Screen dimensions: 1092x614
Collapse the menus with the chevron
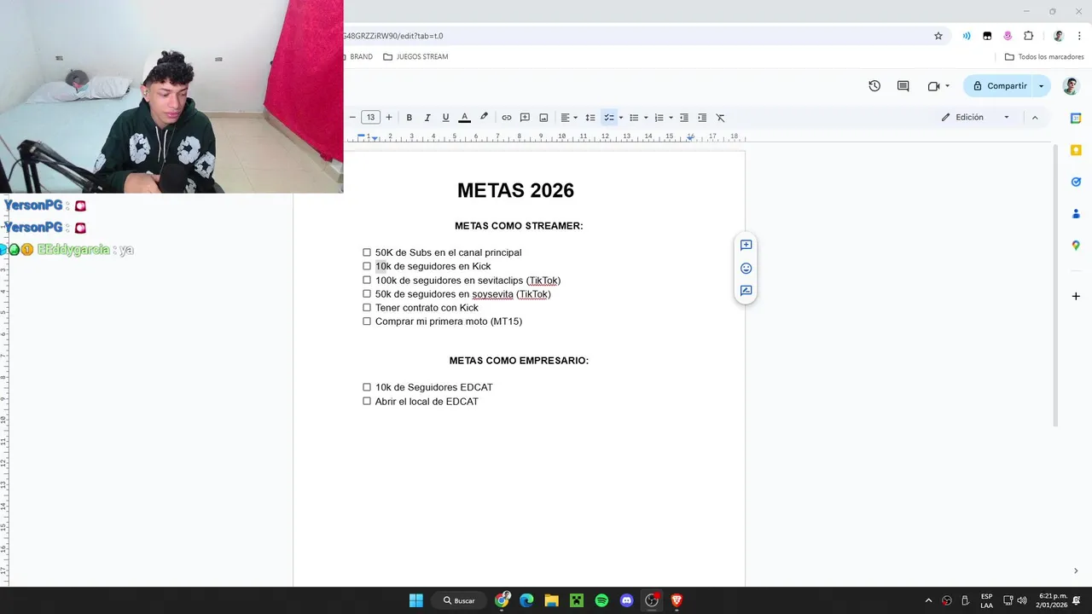[1035, 118]
